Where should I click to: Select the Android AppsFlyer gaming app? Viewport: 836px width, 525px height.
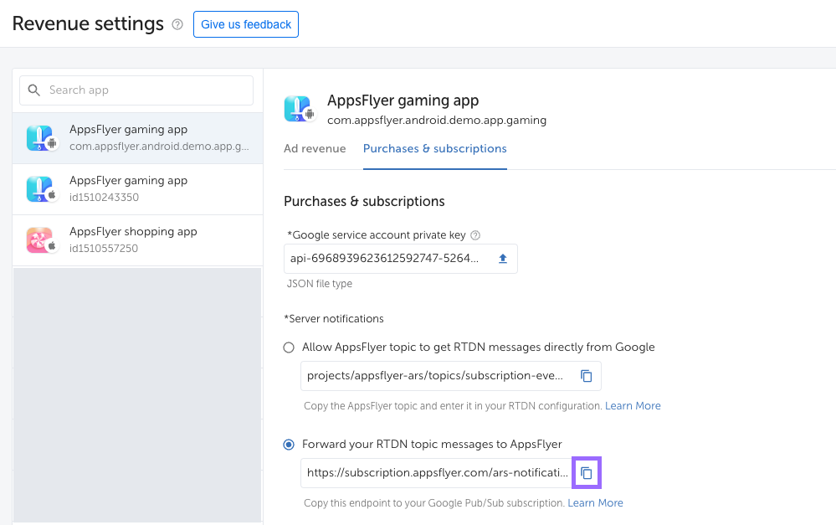[138, 138]
